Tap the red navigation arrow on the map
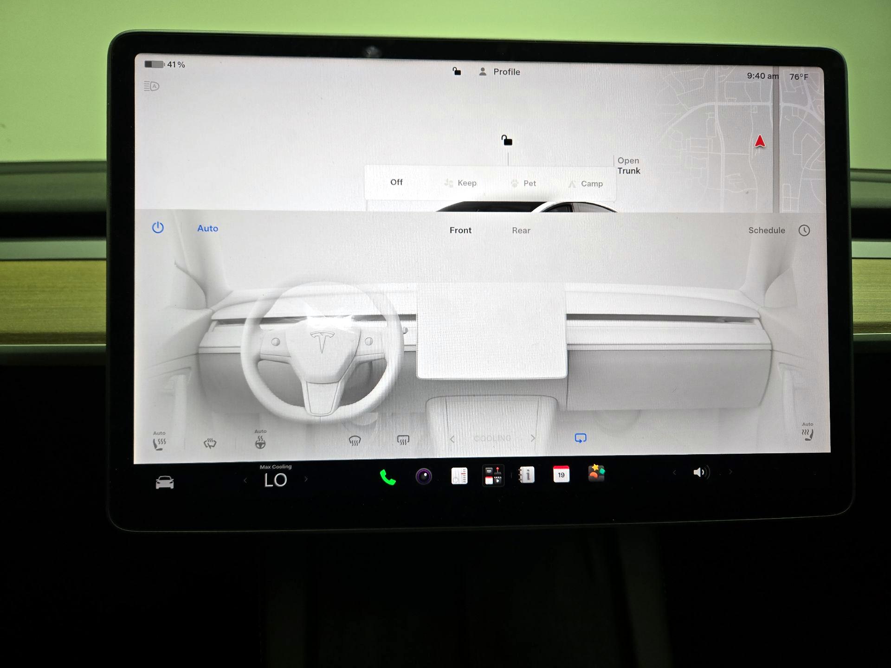The height and width of the screenshot is (668, 891). click(x=760, y=141)
